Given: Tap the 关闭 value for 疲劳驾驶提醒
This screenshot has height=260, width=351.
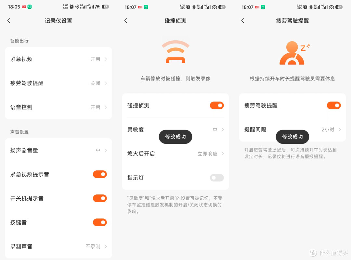Looking at the screenshot, I should pyautogui.click(x=95, y=83).
